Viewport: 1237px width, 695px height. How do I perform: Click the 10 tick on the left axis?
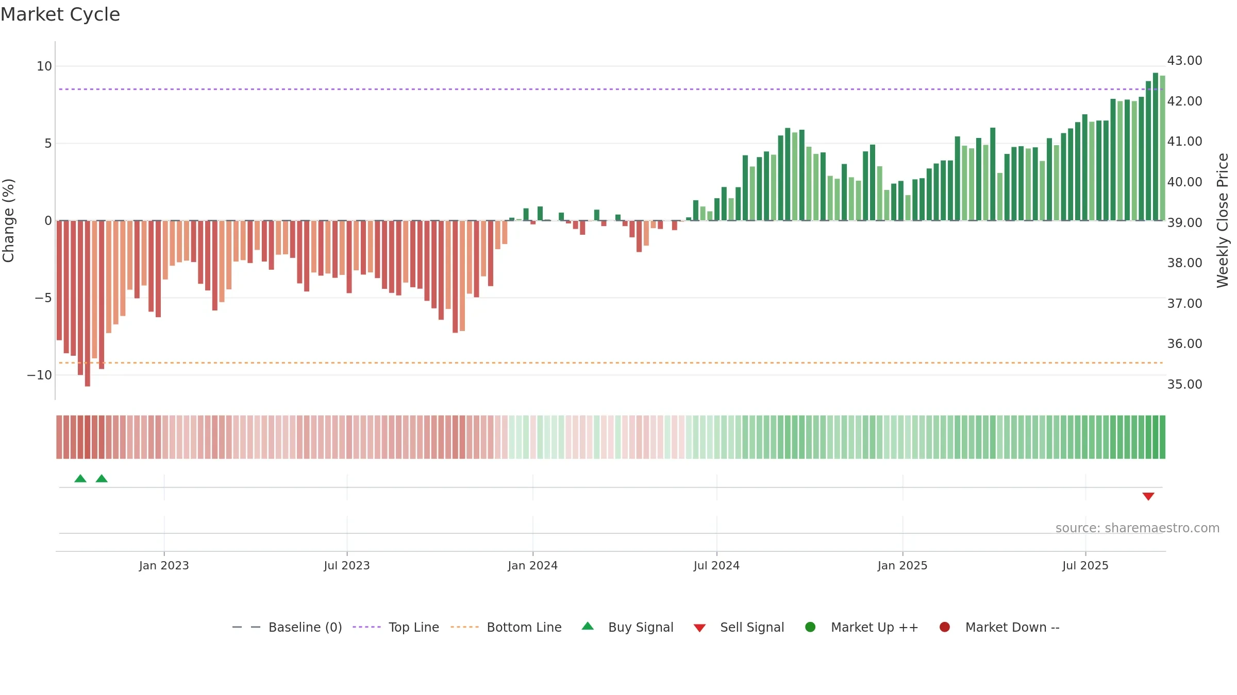(44, 66)
